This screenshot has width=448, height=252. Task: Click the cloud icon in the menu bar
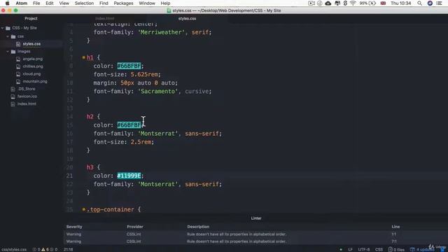tap(328, 3)
